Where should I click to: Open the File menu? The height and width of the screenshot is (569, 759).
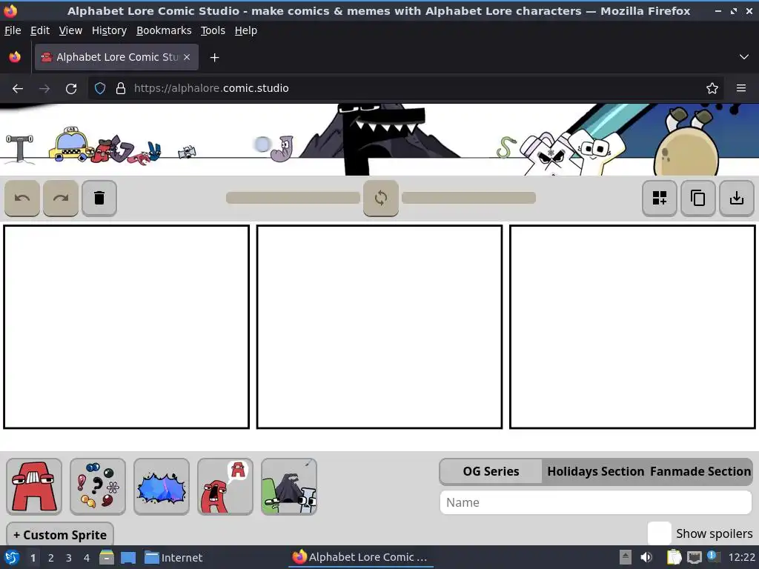[x=13, y=30]
